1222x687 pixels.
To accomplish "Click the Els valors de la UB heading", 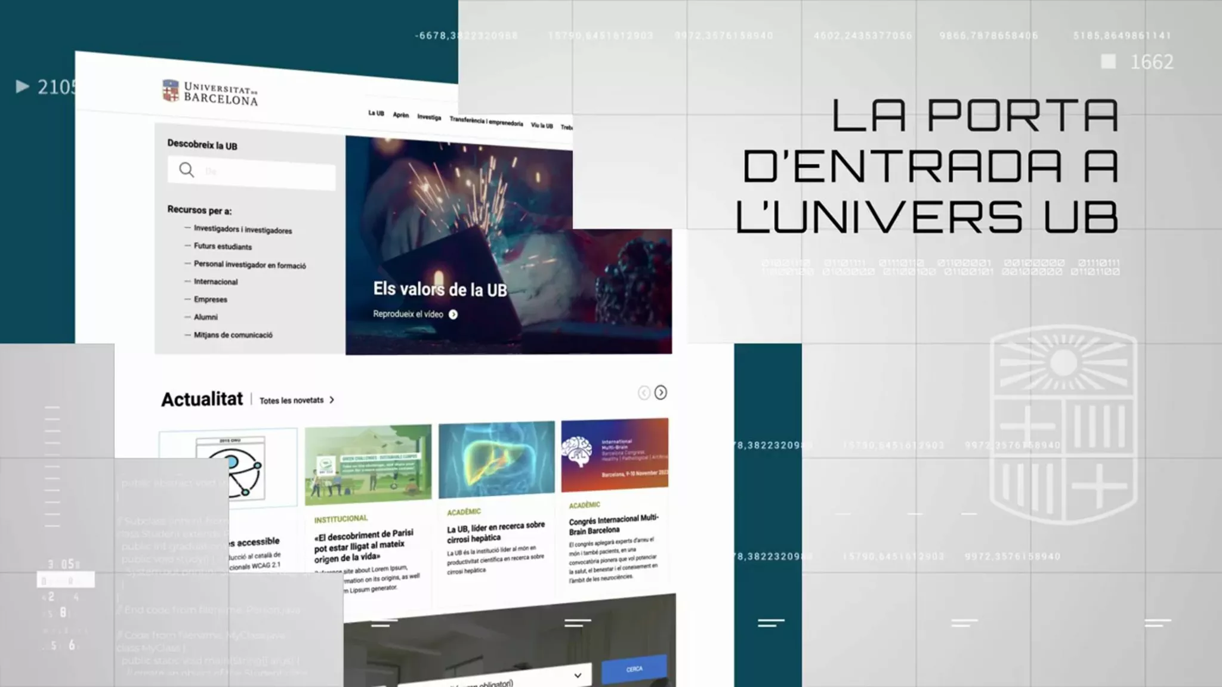I will point(440,290).
